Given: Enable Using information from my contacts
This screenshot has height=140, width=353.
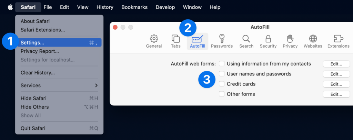Looking at the screenshot, I should point(222,64).
